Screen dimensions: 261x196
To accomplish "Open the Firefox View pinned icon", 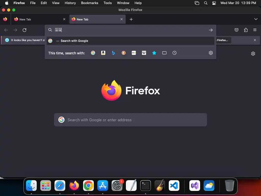I will [5, 19].
